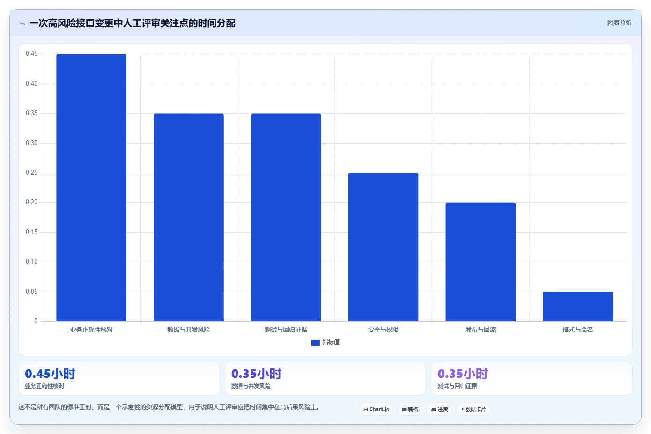Viewport: 651px width, 434px height.
Task: Select the 业务正确性核对 bar
Action: click(91, 188)
